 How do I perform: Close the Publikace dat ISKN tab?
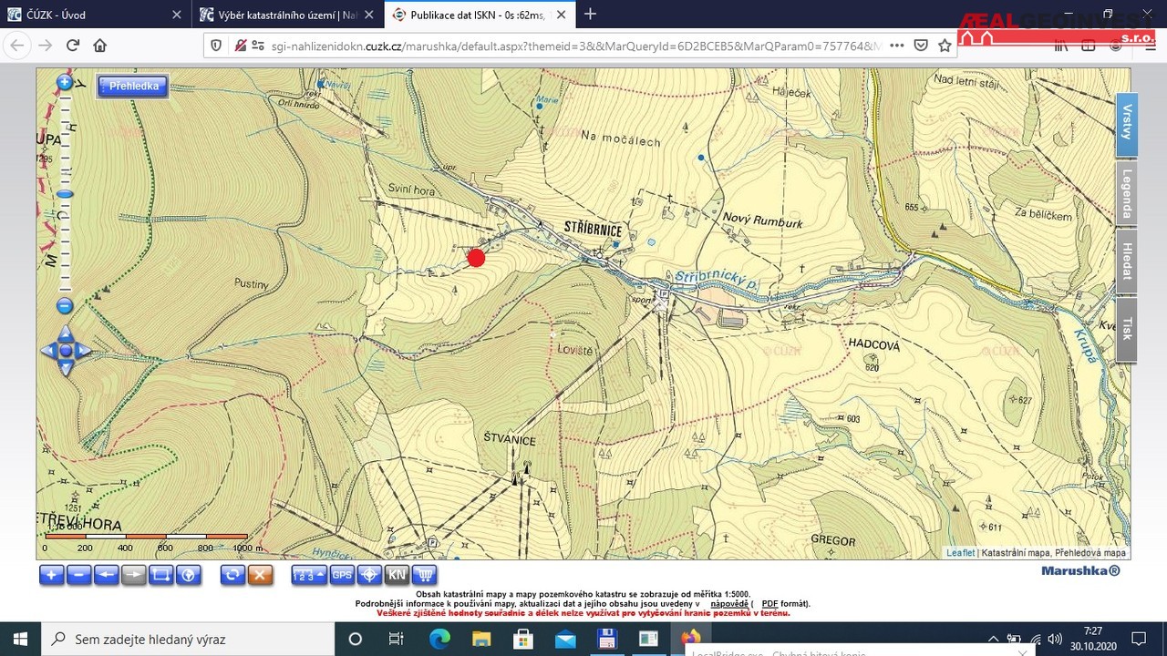(562, 14)
